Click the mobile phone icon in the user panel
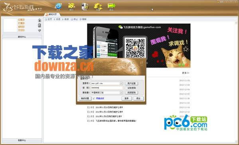Image resolution: width=239 pixels, height=145 pixels. [x=40, y=25]
